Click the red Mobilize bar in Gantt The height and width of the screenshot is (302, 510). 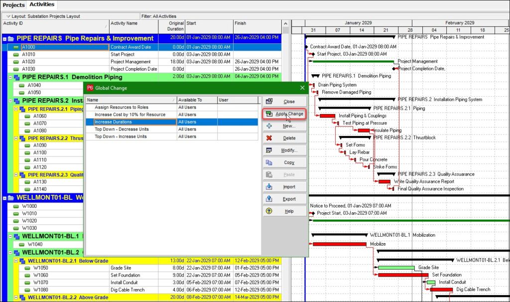coord(340,244)
